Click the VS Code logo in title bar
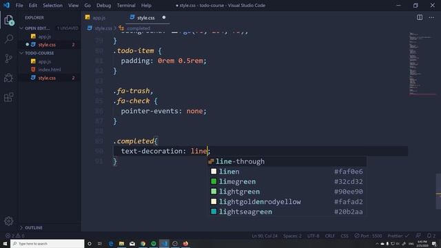The image size is (441, 248). [x=6, y=6]
